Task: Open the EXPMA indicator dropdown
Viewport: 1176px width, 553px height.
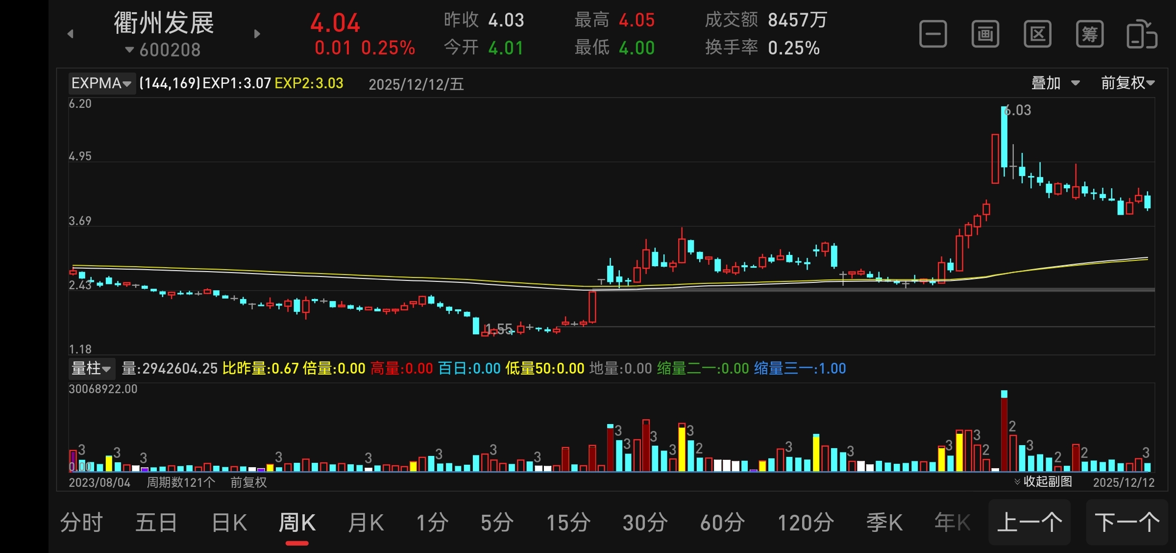Action: 101,83
